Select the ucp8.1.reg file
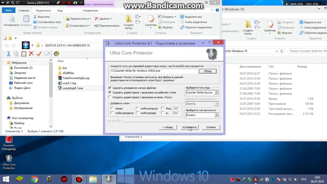Screen dimensions: 327x184 coord(69,83)
